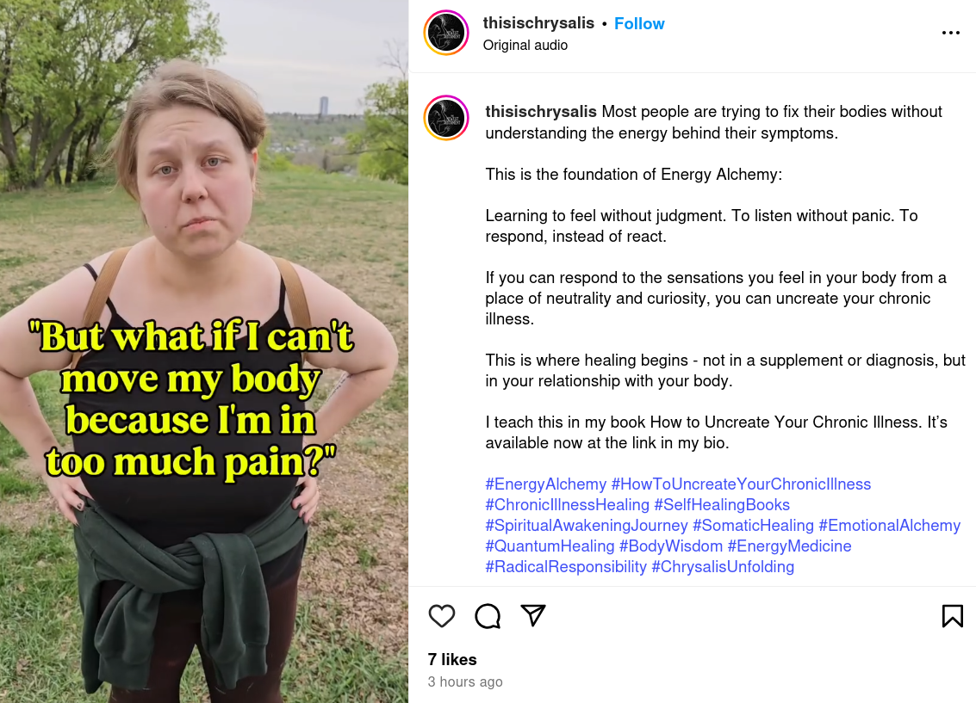Open more options three-dot menu

[x=950, y=33]
